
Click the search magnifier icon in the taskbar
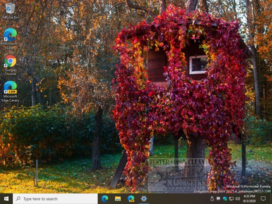point(18,198)
